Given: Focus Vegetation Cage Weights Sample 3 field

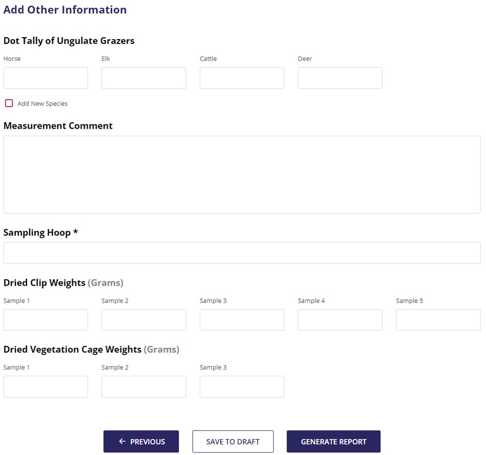Looking at the screenshot, I should pos(242,386).
